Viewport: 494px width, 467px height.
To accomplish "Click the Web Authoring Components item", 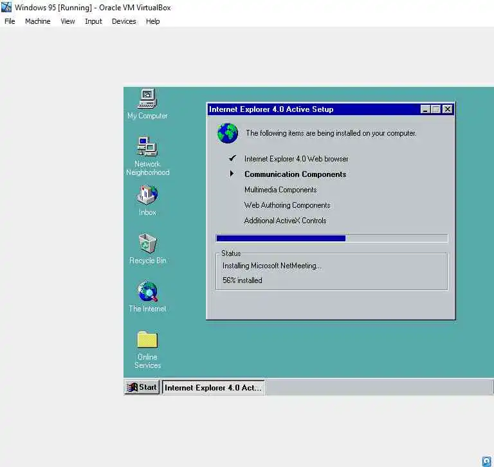I will pyautogui.click(x=287, y=205).
